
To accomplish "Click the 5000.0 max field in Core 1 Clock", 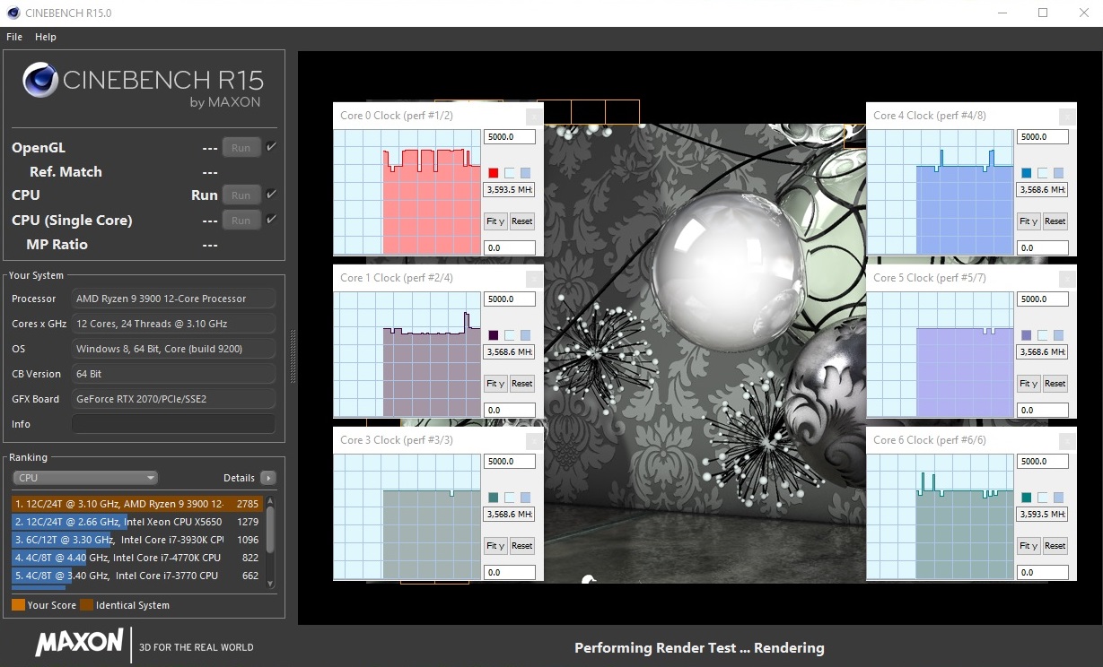I will [509, 299].
